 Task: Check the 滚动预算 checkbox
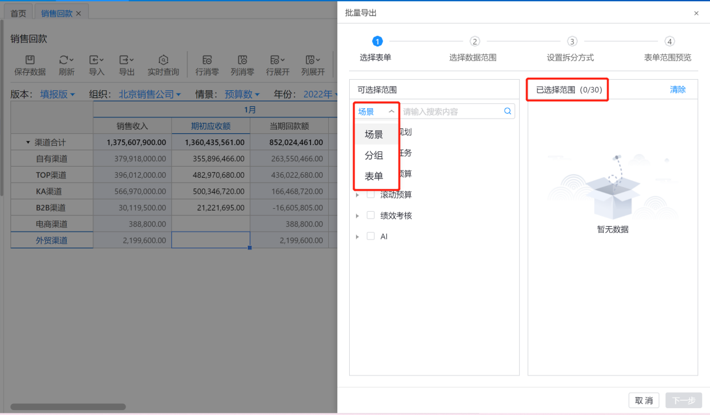(x=371, y=195)
